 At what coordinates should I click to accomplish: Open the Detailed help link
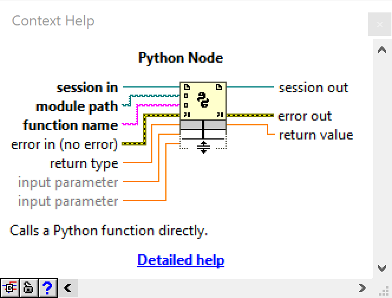(x=181, y=260)
